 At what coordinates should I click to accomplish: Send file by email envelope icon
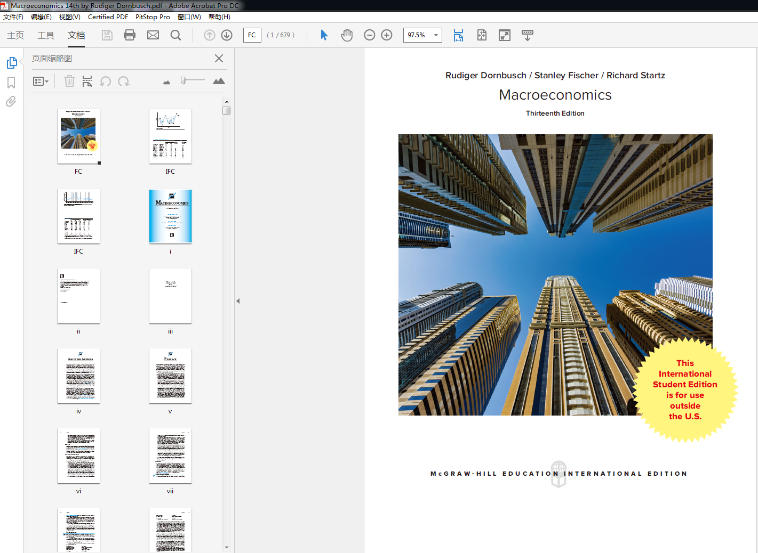(x=153, y=35)
